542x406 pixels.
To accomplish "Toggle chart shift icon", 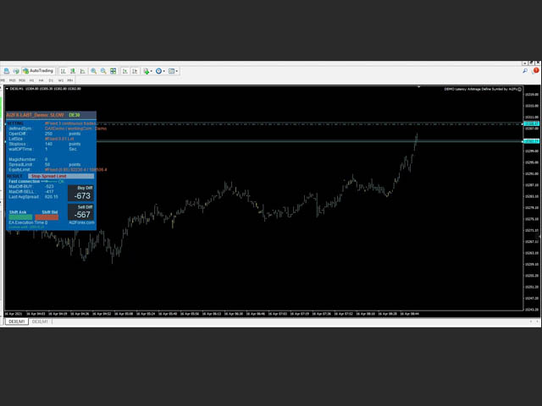I will (135, 71).
